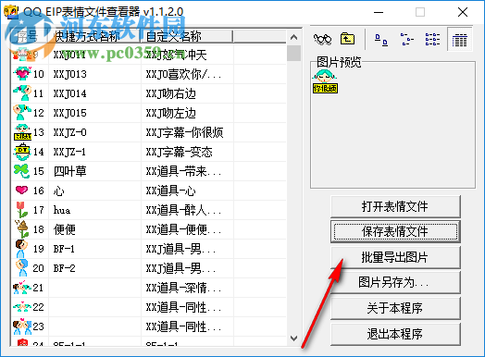Viewport: 485px width, 357px height.
Task: Switch to large icons view
Action: (381, 40)
